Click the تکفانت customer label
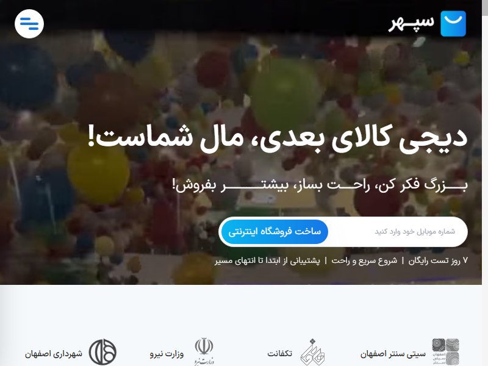 pos(280,354)
